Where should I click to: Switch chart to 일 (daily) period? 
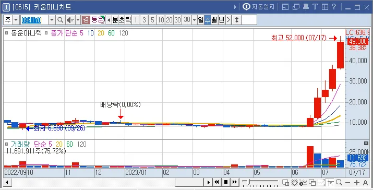[201, 20]
